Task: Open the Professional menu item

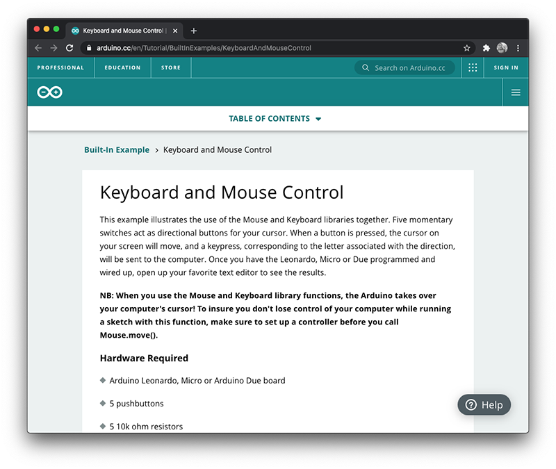Action: (60, 68)
